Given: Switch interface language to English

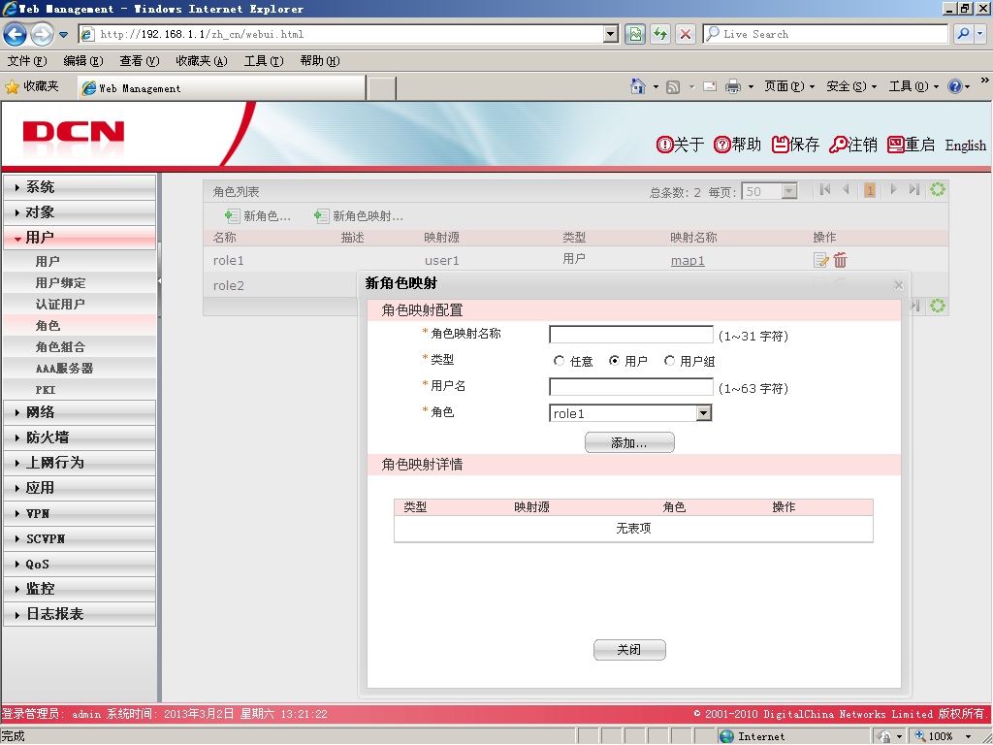Looking at the screenshot, I should [965, 146].
